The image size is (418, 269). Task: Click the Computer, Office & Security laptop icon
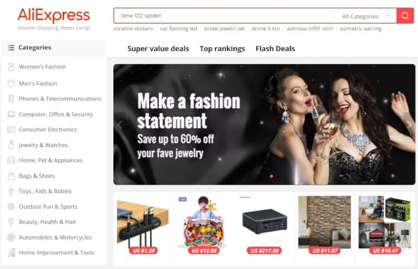point(11,114)
